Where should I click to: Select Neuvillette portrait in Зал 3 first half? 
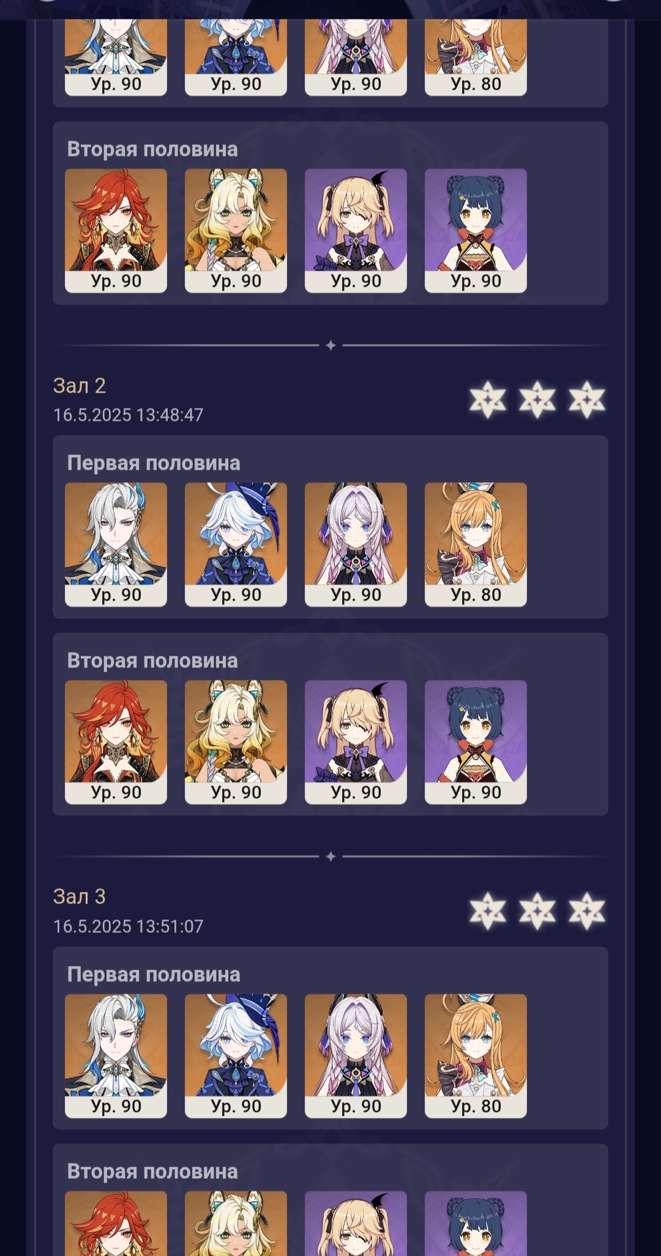point(116,1056)
